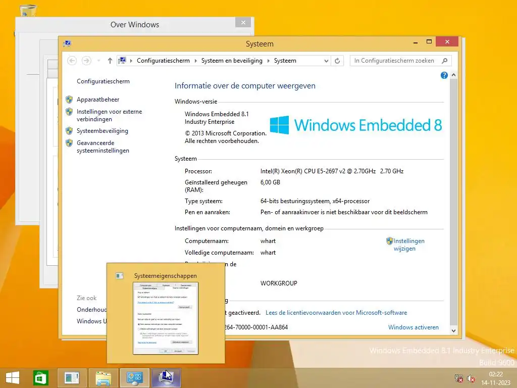
Task: Open Apparaatbeheer in the sidebar
Action: click(x=98, y=100)
